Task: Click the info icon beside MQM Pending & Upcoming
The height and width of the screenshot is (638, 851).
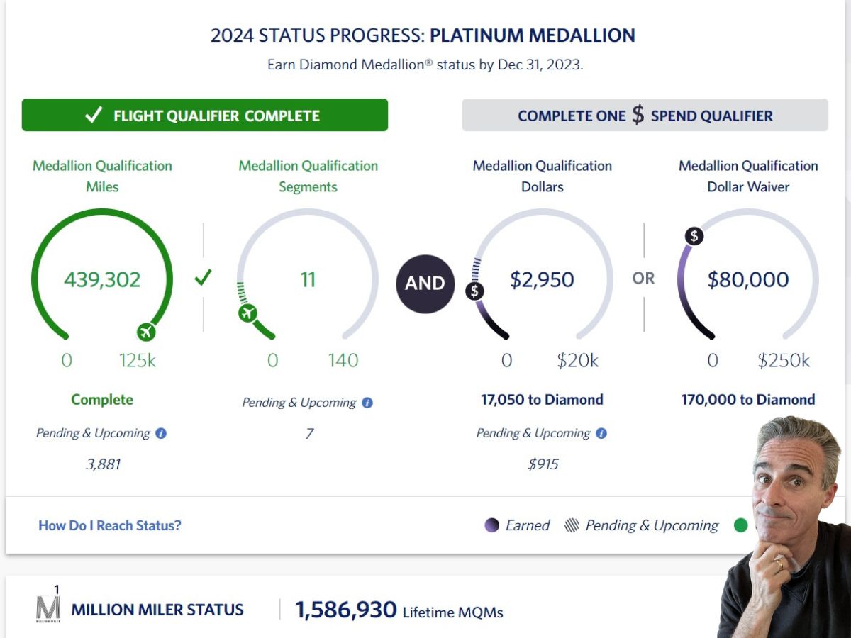Action: 161,433
